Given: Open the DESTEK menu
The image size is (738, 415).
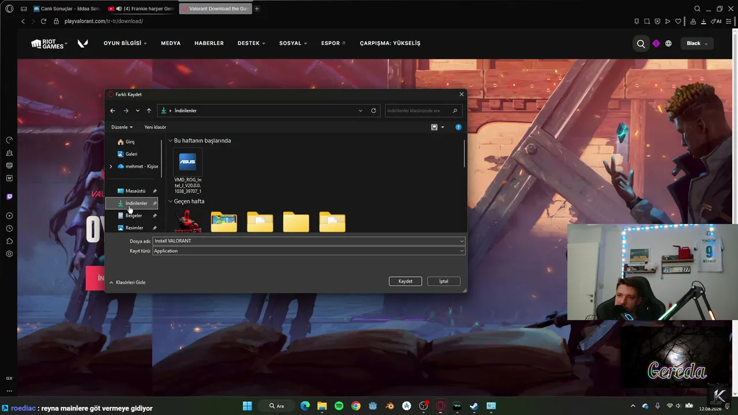Looking at the screenshot, I should [251, 43].
